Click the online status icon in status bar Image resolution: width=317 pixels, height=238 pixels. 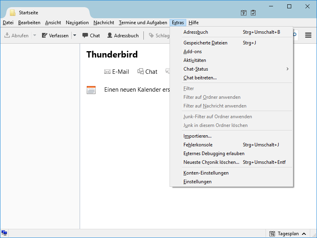coord(4,233)
